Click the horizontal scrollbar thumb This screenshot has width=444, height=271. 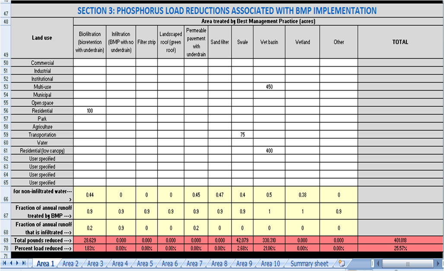[407, 263]
